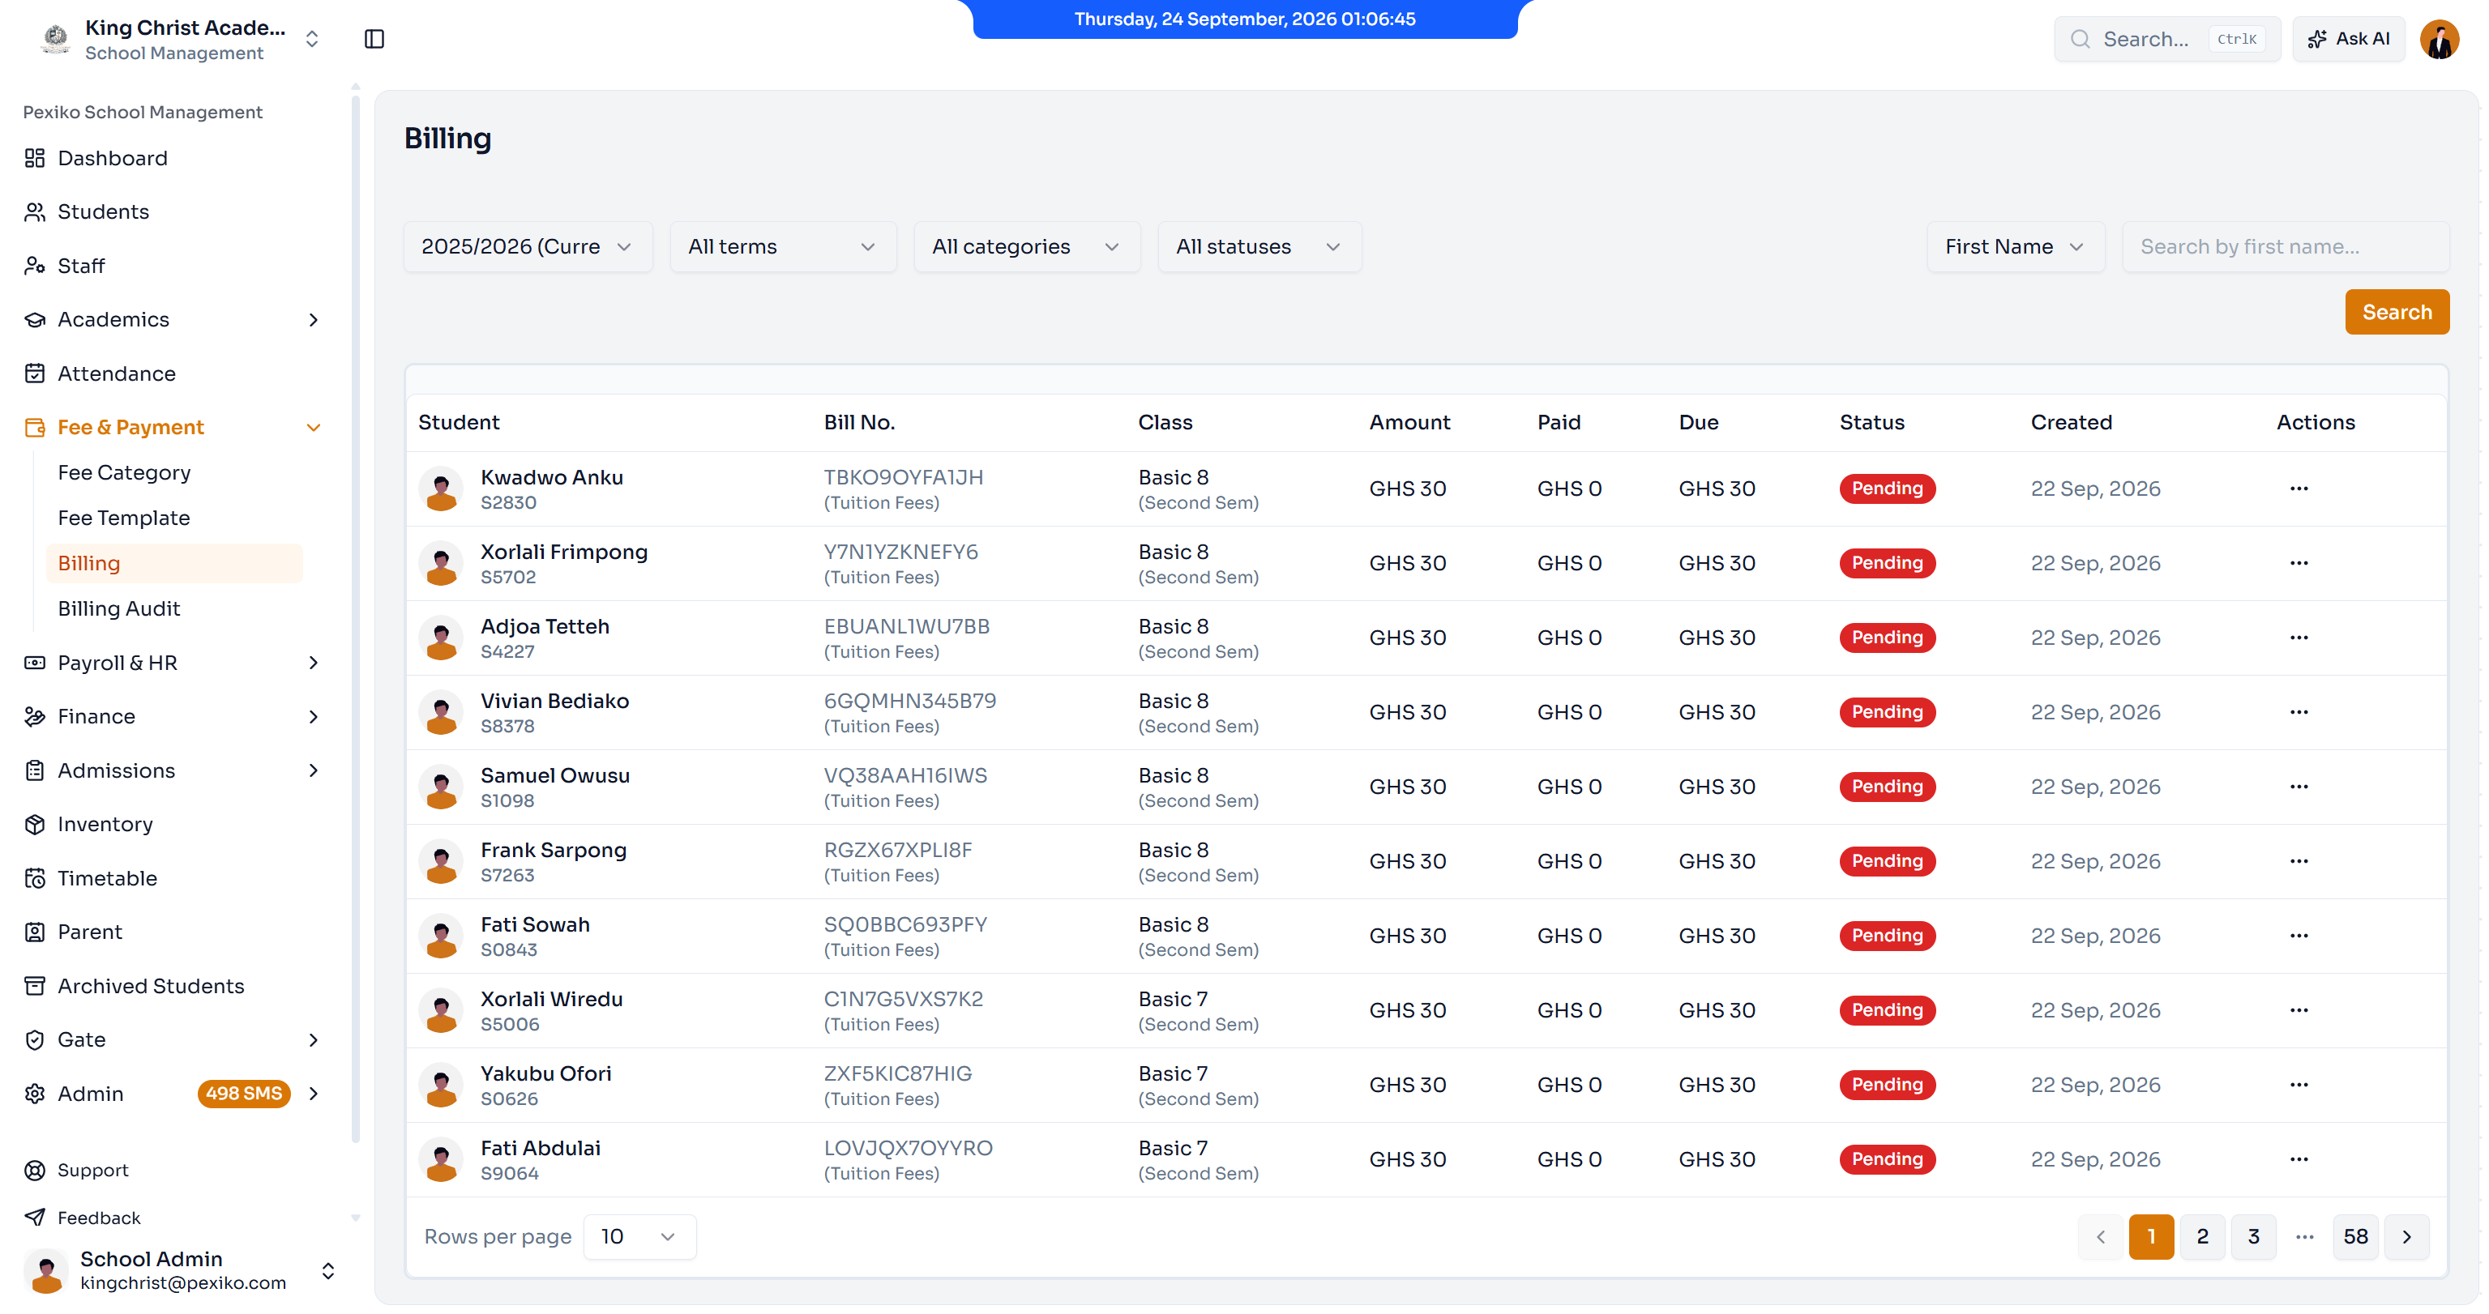Open the academic year 2025/2026 dropdown

(x=528, y=247)
